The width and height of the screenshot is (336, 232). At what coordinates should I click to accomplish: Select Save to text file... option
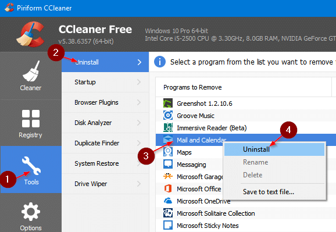click(274, 192)
